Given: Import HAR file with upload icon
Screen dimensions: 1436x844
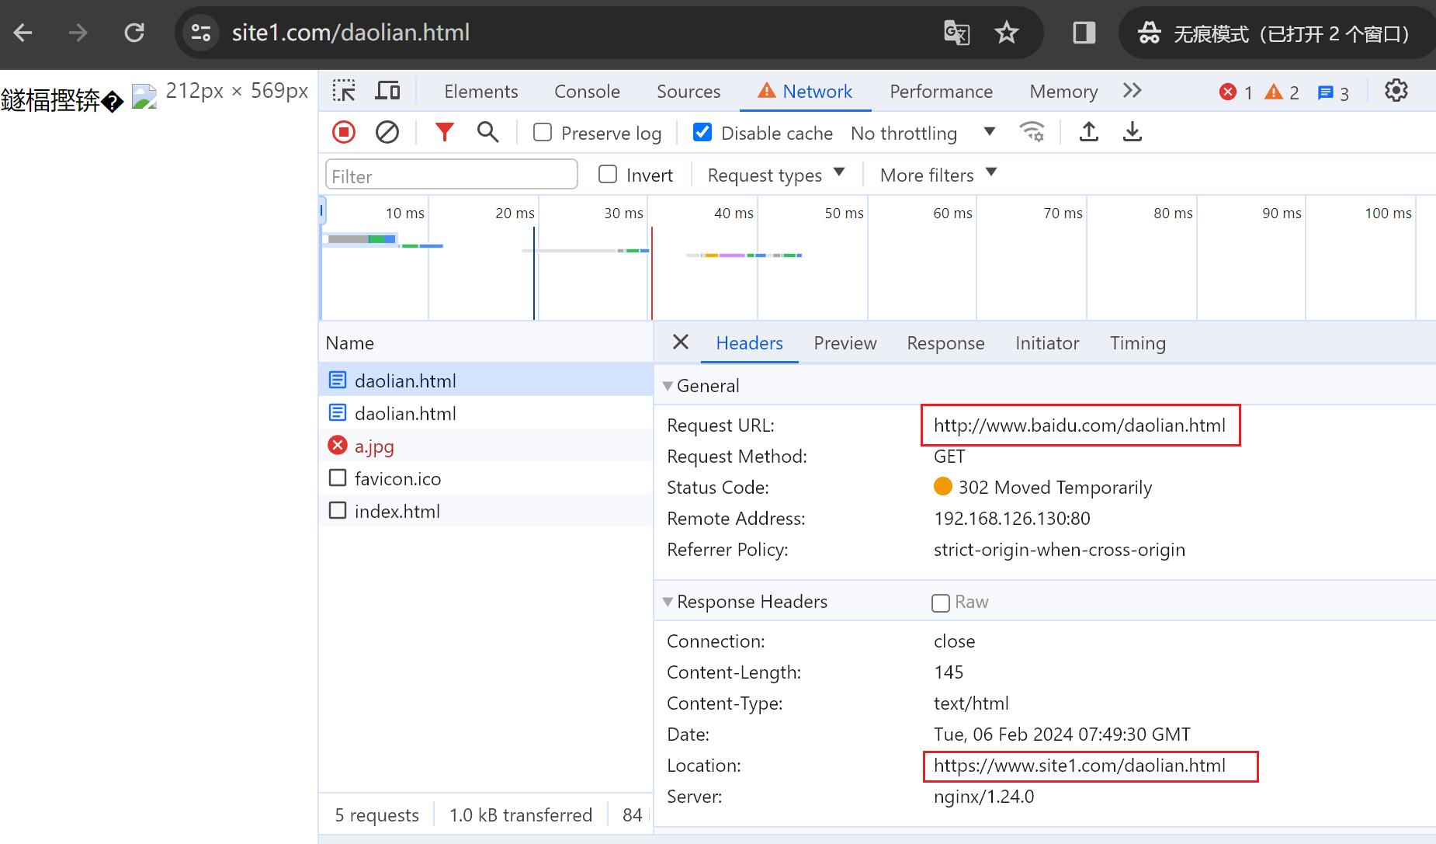Looking at the screenshot, I should [x=1089, y=132].
